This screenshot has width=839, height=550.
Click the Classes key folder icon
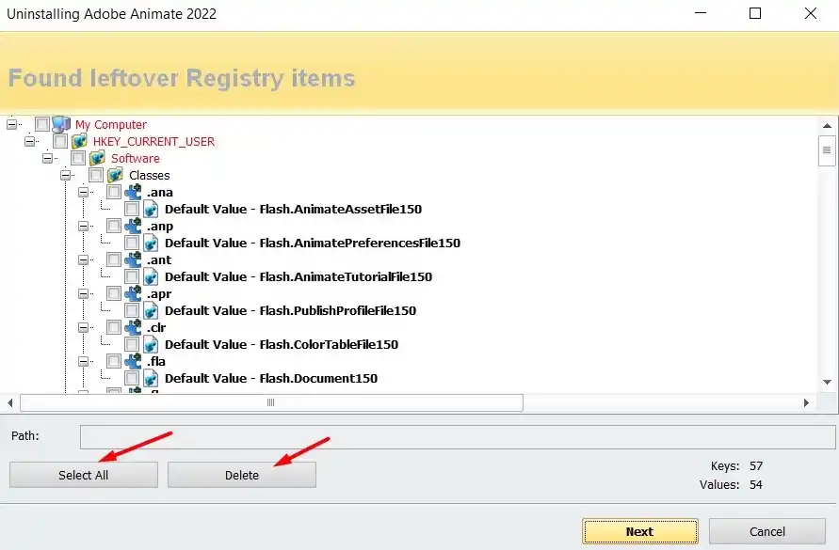point(115,175)
